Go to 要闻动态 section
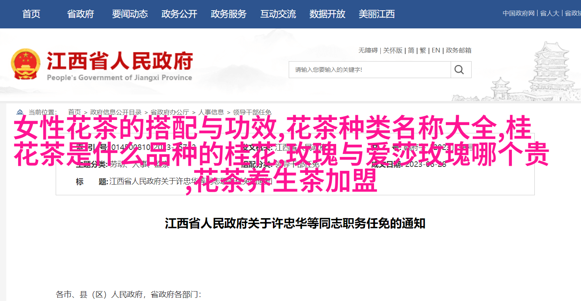 coord(130,14)
